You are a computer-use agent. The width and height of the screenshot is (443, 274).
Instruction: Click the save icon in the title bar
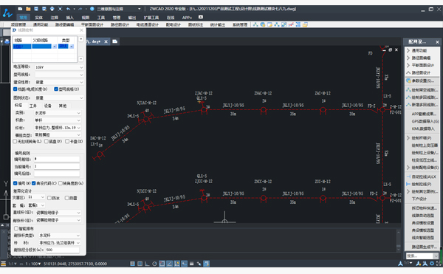(36, 9)
